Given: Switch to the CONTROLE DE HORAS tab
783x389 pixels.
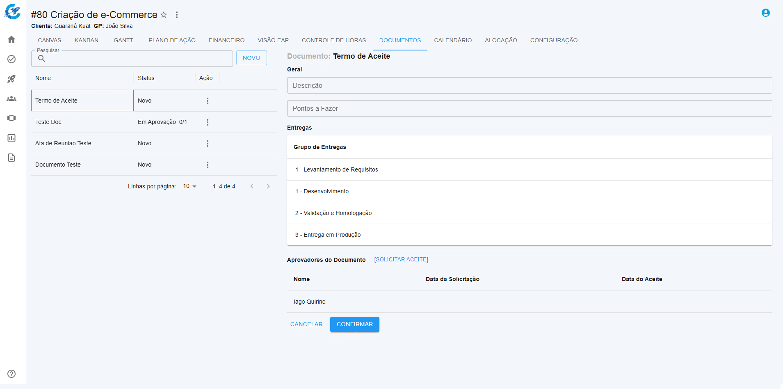Looking at the screenshot, I should (x=334, y=40).
